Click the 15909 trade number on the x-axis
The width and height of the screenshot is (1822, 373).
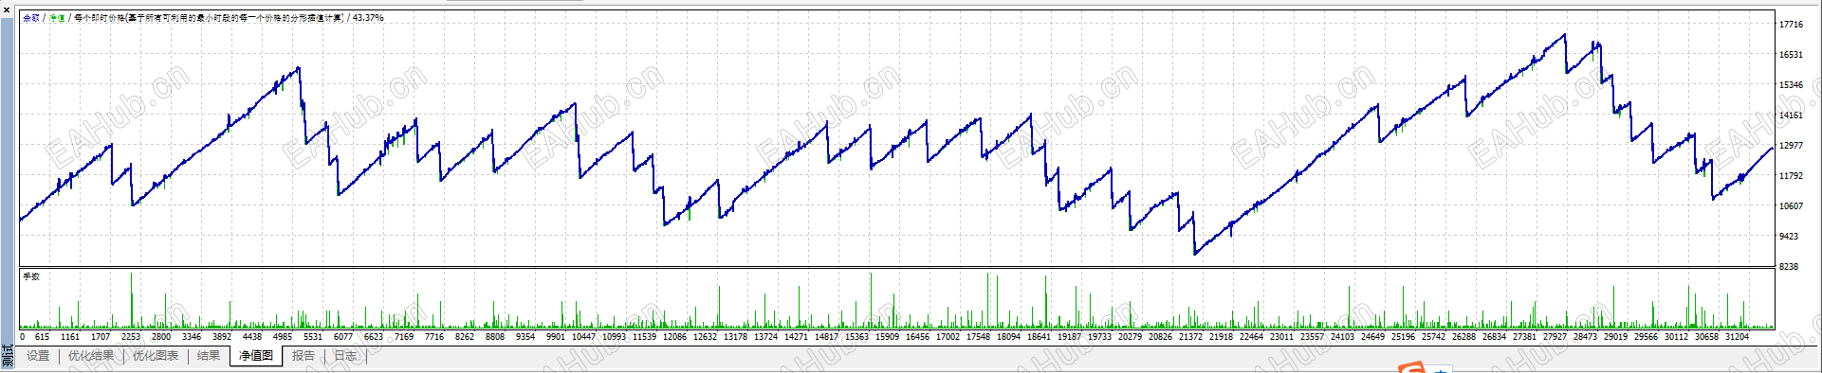click(x=888, y=337)
